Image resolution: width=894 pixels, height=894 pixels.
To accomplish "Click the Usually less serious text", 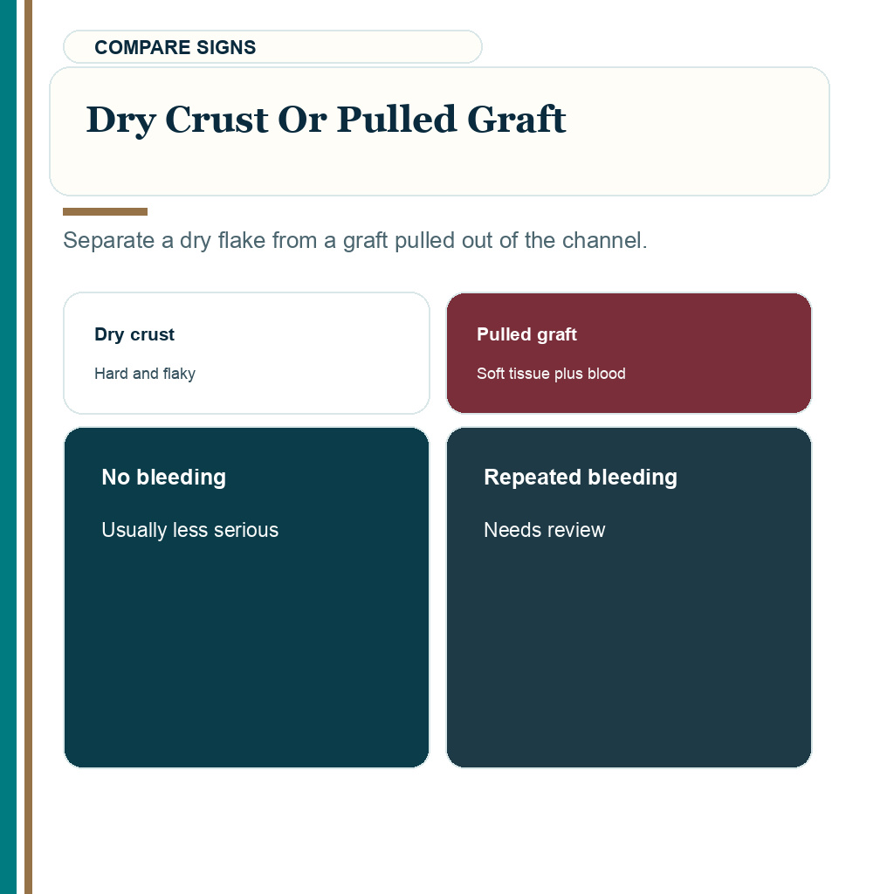I will 189,530.
